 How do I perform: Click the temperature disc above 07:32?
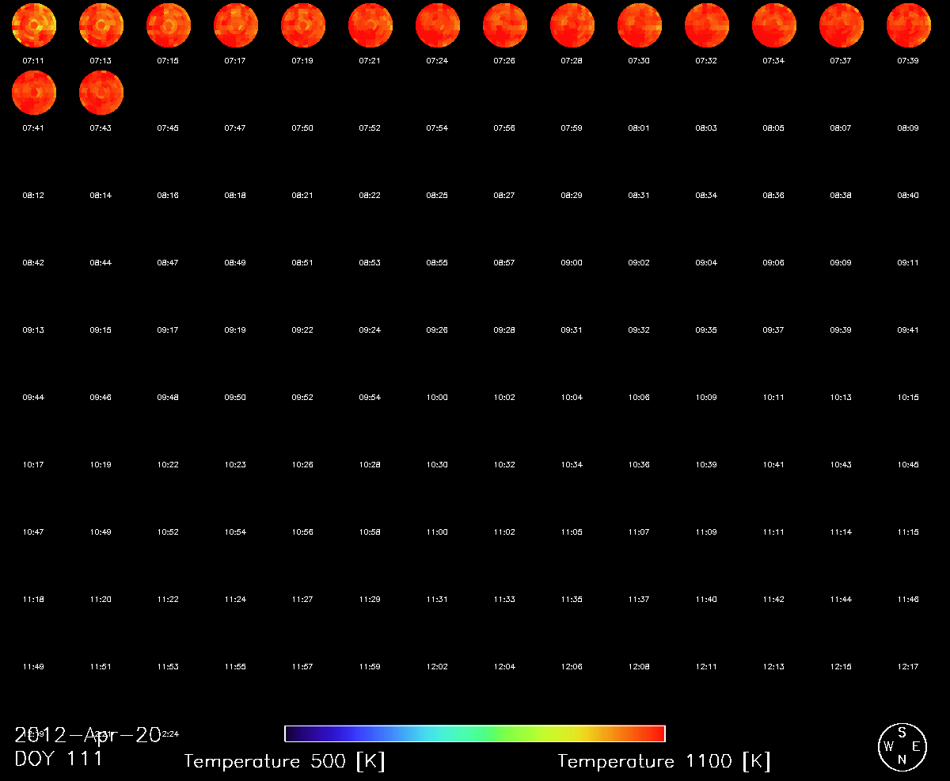(x=707, y=26)
